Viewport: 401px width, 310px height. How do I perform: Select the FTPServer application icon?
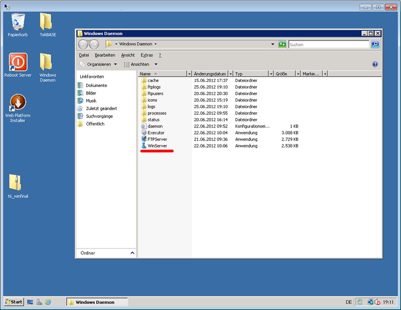click(x=144, y=139)
